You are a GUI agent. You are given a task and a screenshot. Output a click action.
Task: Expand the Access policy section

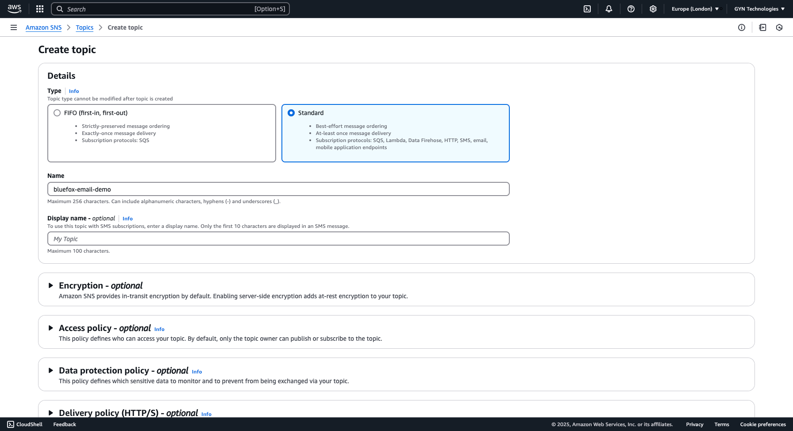[x=51, y=328]
